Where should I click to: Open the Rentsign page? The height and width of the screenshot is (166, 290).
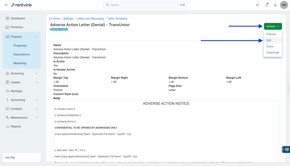(16, 91)
